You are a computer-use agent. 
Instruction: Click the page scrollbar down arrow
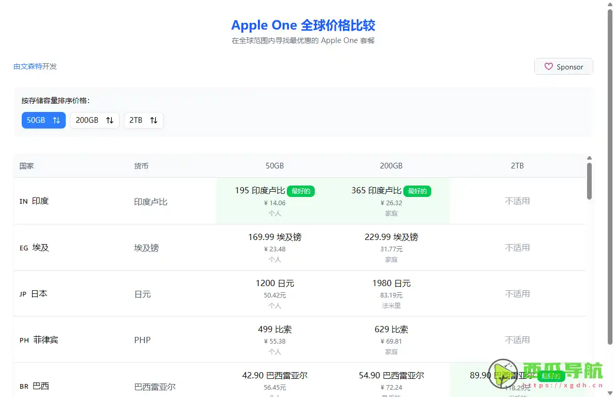(x=610, y=393)
